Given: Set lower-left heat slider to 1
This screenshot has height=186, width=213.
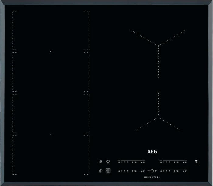Looking at the screenshot, I should click(x=122, y=171).
